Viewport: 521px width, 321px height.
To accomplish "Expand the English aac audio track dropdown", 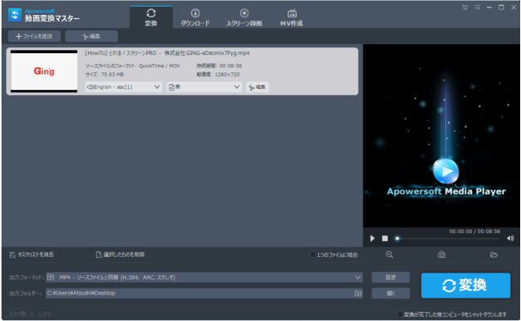I will click(x=124, y=86).
